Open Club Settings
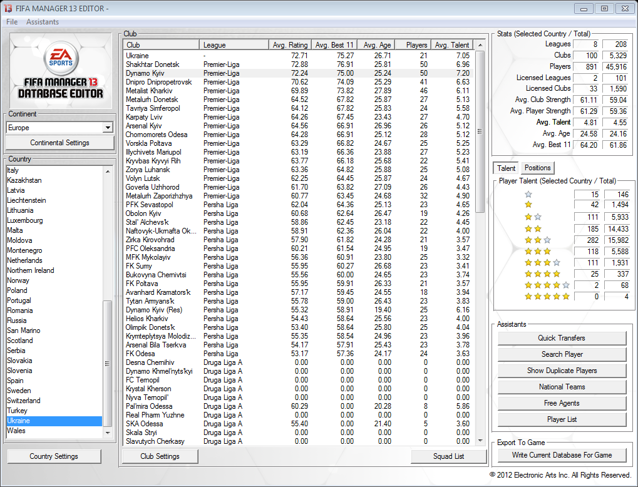Viewport: 638px width, 487px height. (160, 456)
